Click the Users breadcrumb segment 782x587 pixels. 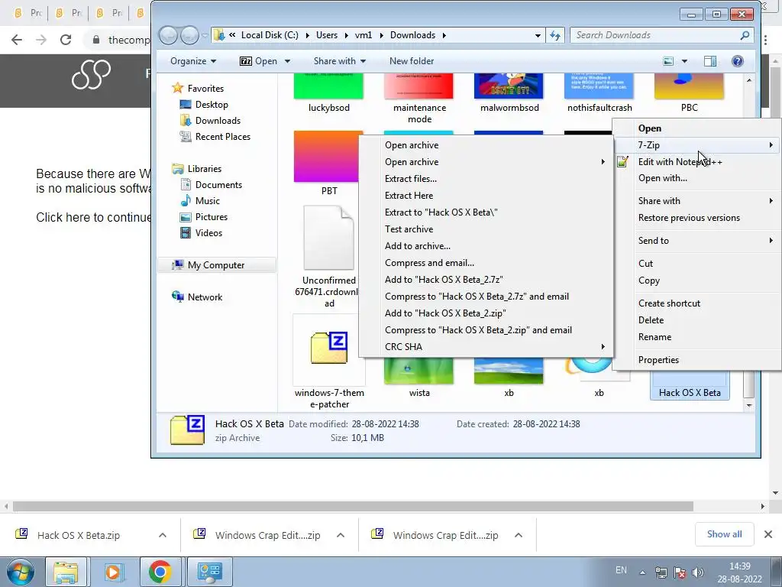tap(327, 35)
